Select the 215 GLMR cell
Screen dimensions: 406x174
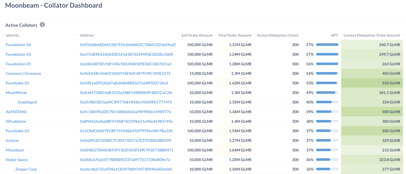pos(372,150)
